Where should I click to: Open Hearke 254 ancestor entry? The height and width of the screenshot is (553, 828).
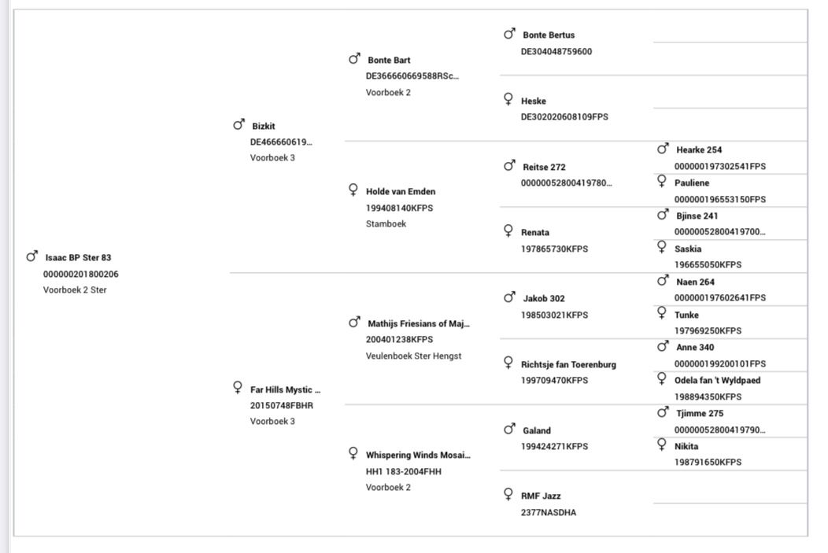tap(699, 149)
